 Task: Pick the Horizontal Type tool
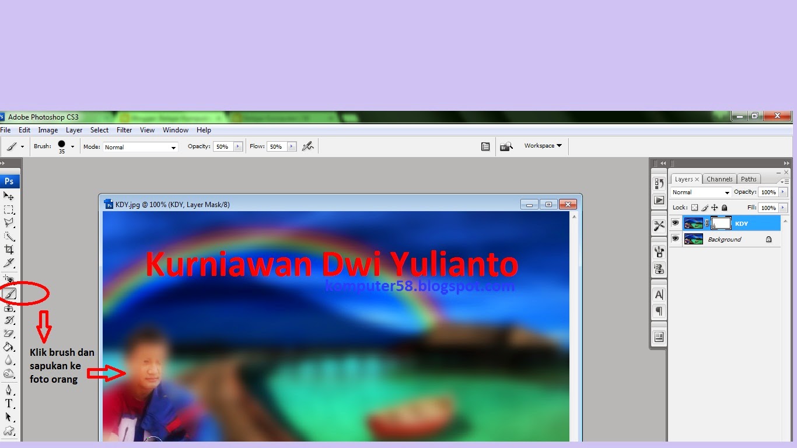pyautogui.click(x=10, y=404)
